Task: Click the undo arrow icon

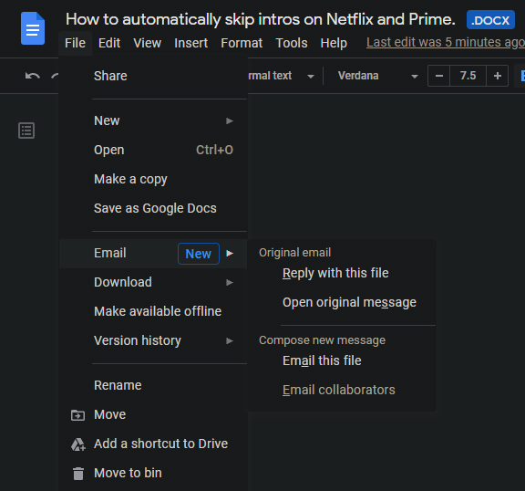Action: tap(33, 76)
